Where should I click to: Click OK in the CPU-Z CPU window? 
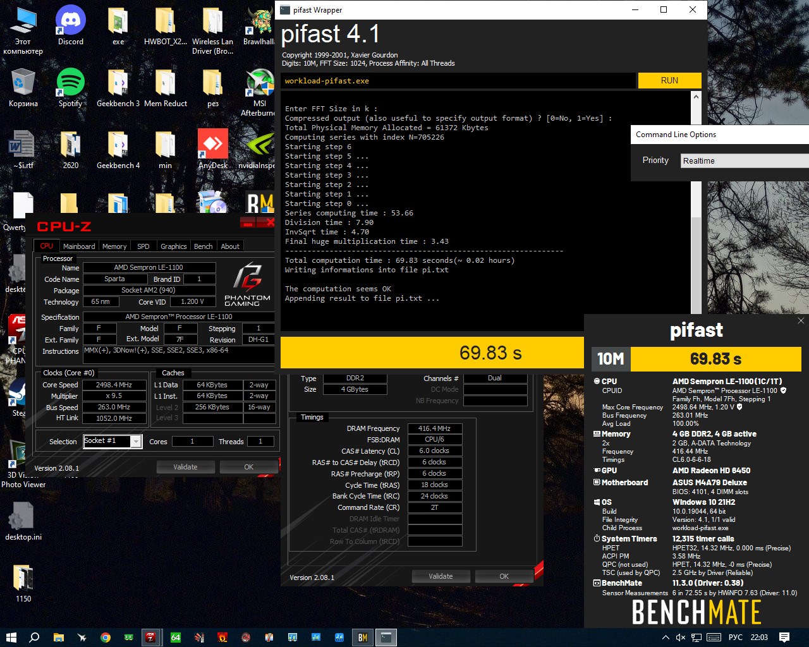click(x=248, y=467)
